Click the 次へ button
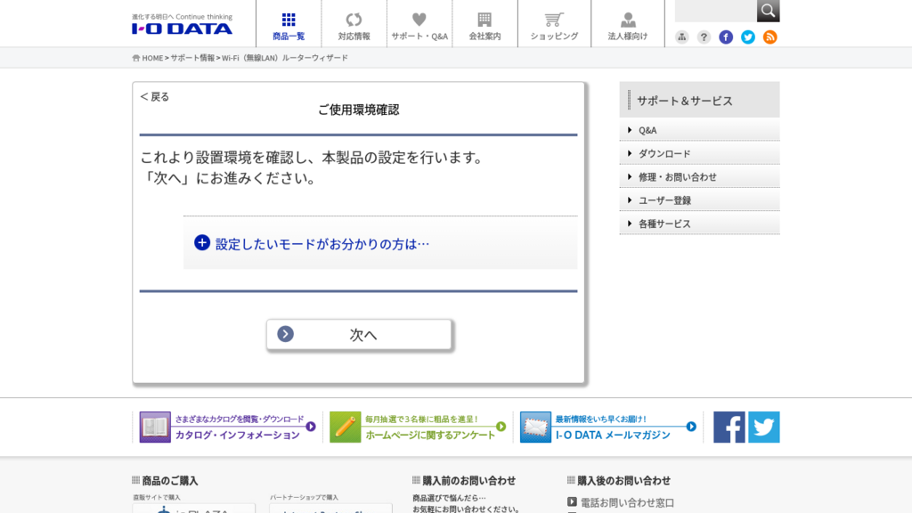The height and width of the screenshot is (513, 912). click(x=359, y=335)
